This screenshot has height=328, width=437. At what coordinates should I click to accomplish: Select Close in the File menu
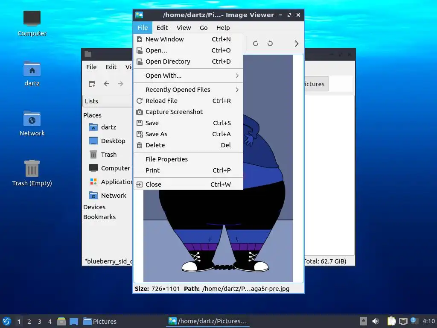click(188, 184)
